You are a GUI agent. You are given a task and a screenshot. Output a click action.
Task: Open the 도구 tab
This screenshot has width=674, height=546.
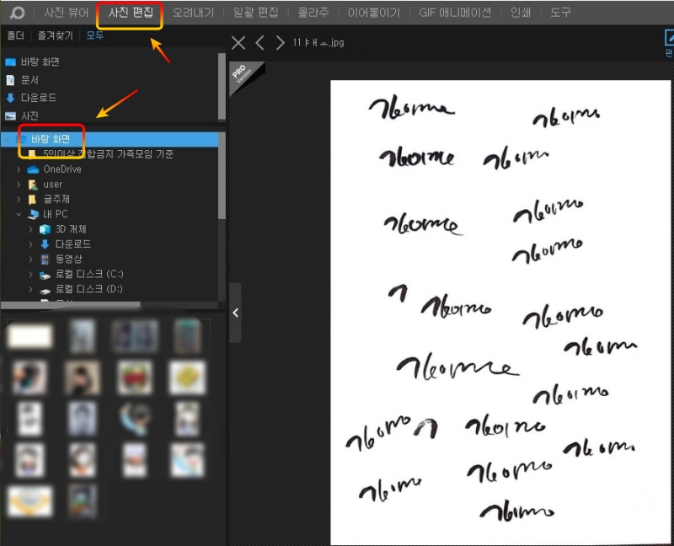560,13
